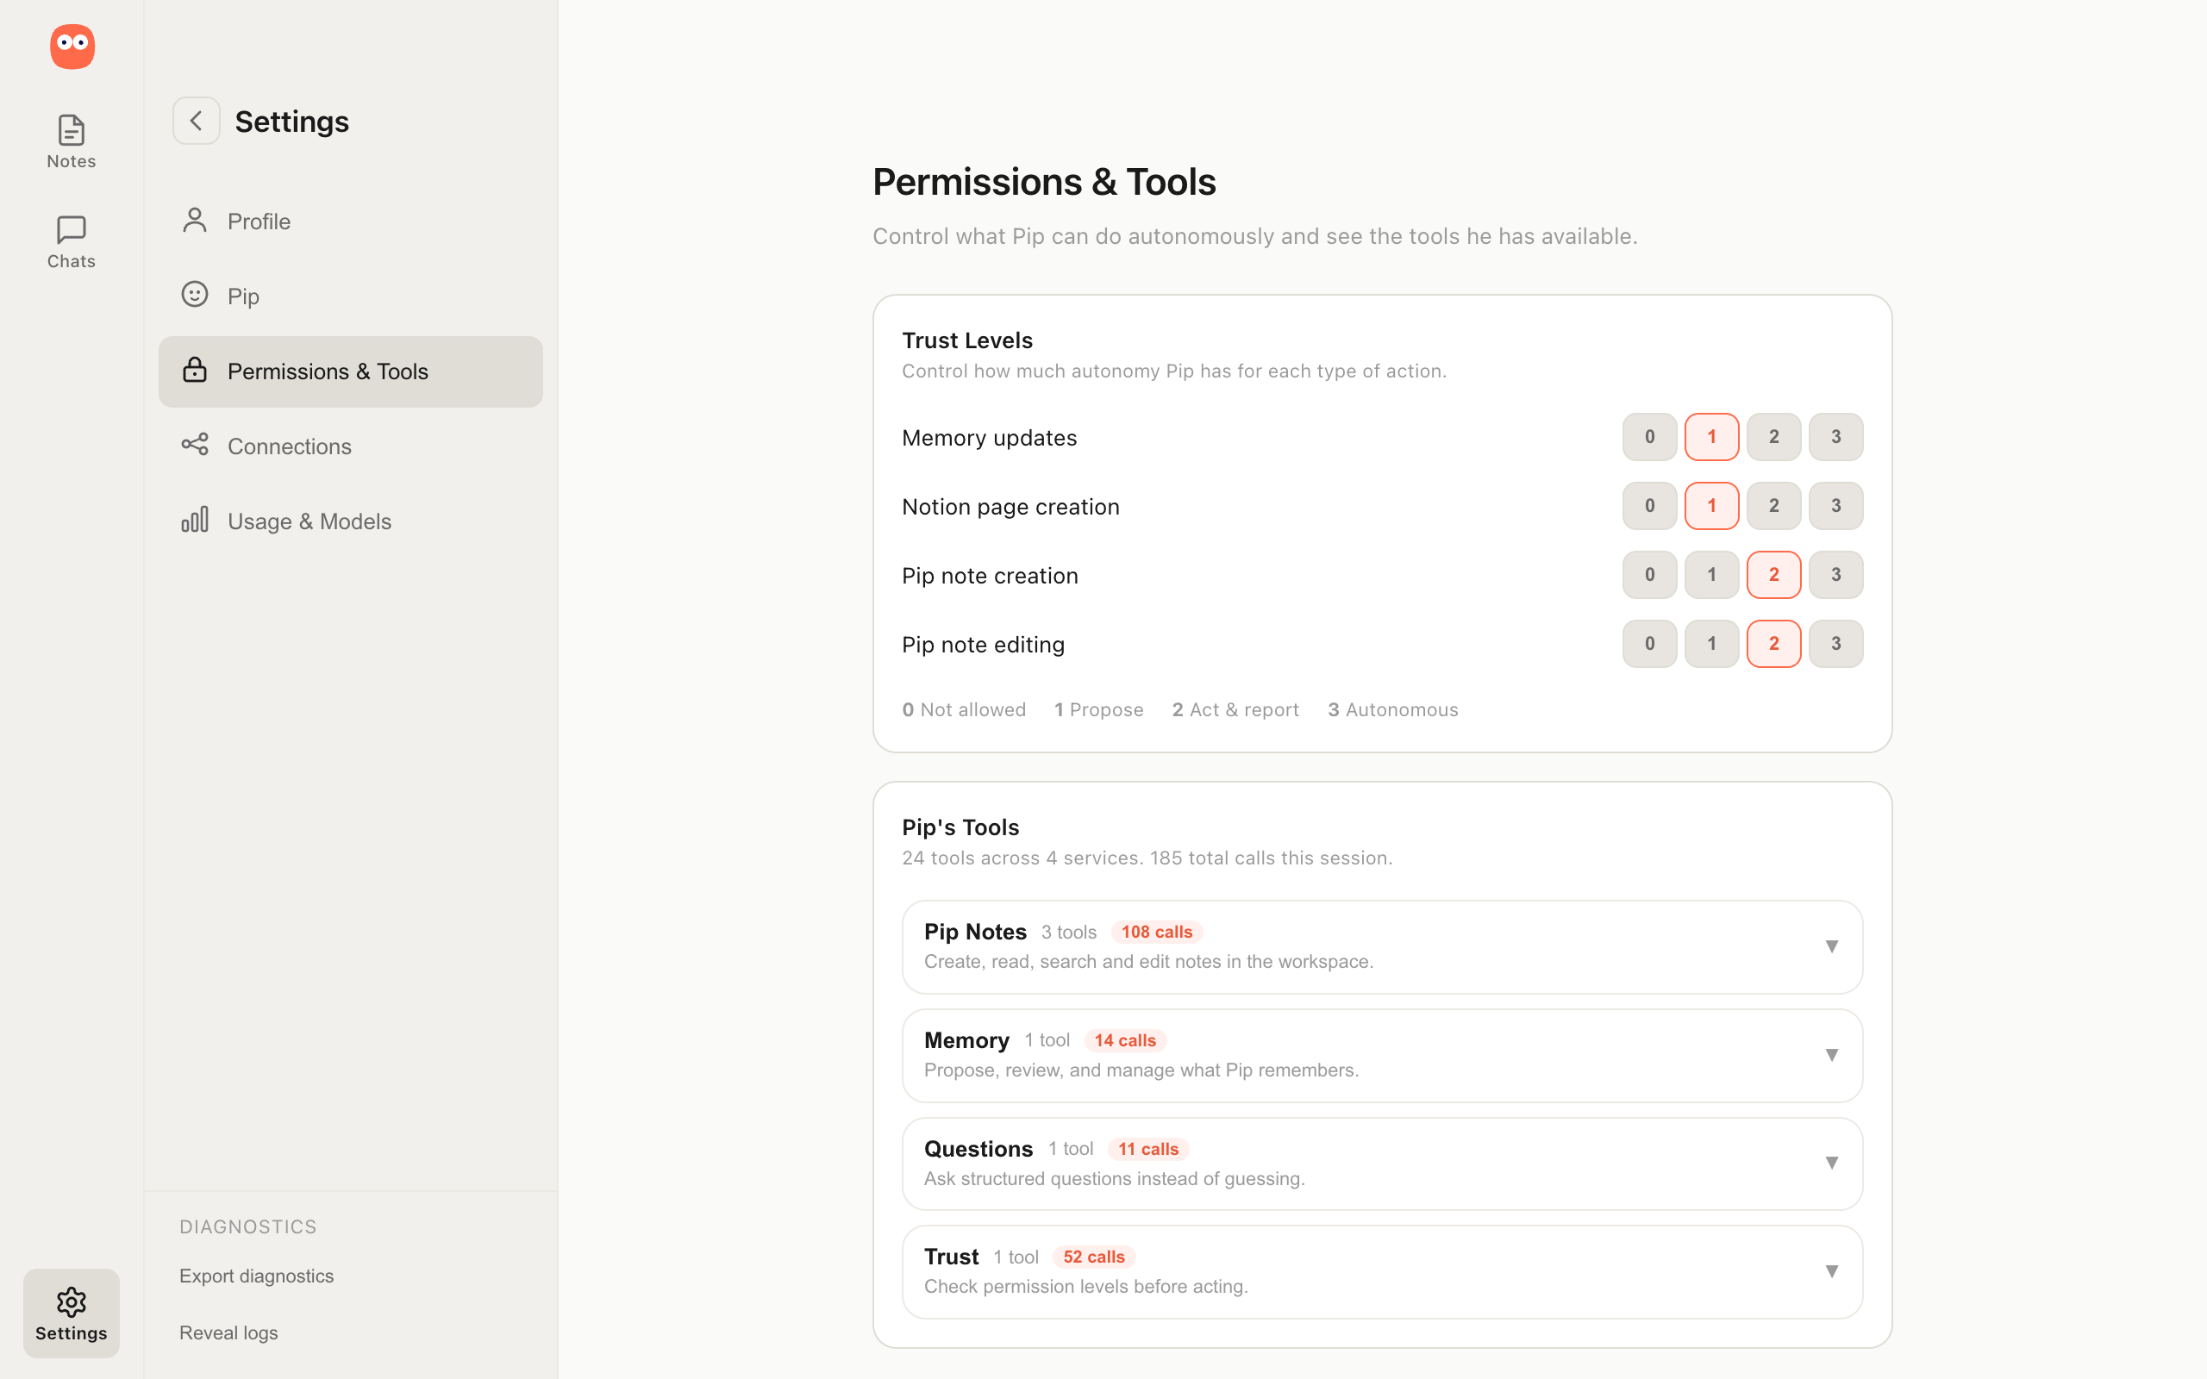Viewport: 2207px width, 1379px height.
Task: Set Memory updates trust level to 2
Action: tap(1772, 437)
